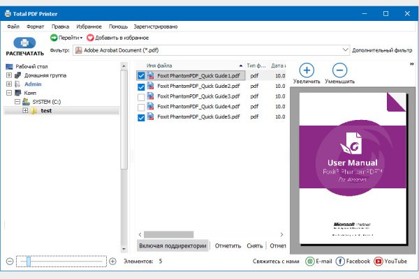Click Total PDF Printer title bar icon
This screenshot has height=279, width=419.
(8, 14)
